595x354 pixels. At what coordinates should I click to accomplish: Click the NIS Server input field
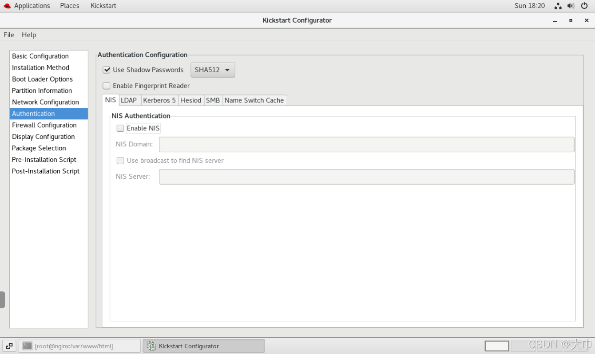[366, 177]
